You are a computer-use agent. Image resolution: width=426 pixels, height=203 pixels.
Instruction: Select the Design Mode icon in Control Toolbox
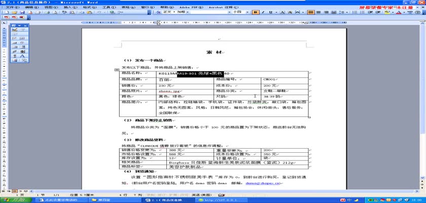point(15,29)
